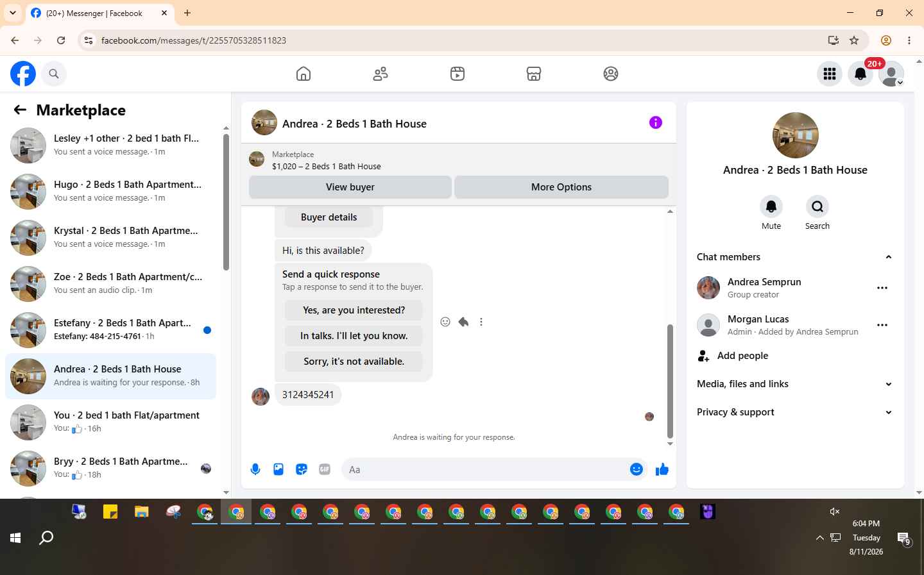
Task: Open Bryy 2 Beds 1 Bath conversation
Action: [110, 469]
